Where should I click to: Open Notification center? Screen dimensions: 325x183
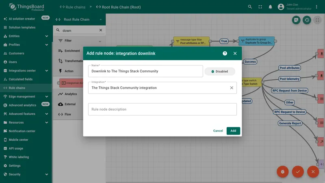26,131
